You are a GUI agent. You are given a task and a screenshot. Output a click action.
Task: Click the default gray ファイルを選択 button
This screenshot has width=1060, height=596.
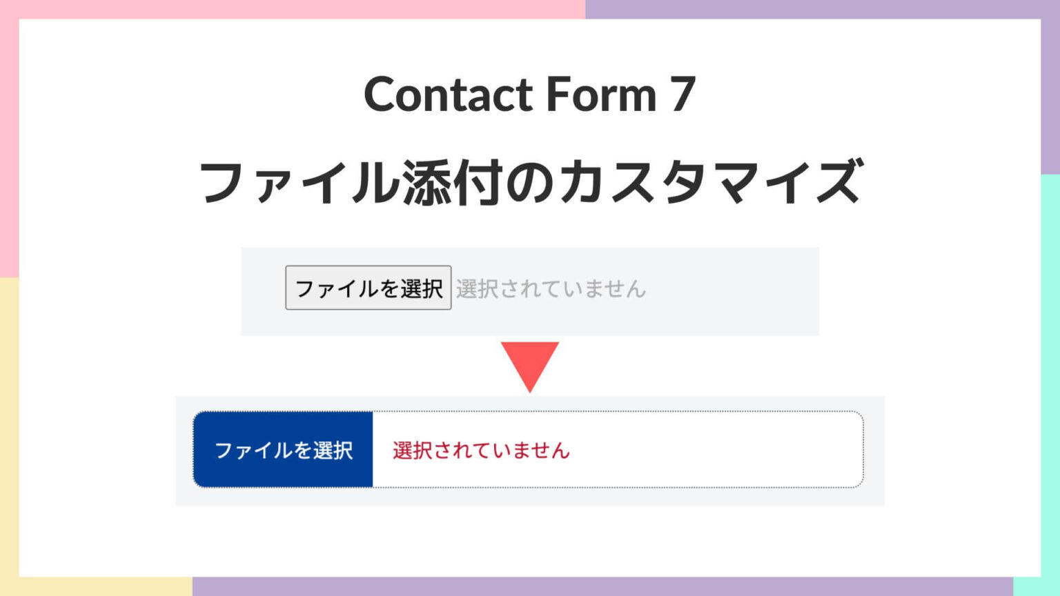click(x=369, y=288)
